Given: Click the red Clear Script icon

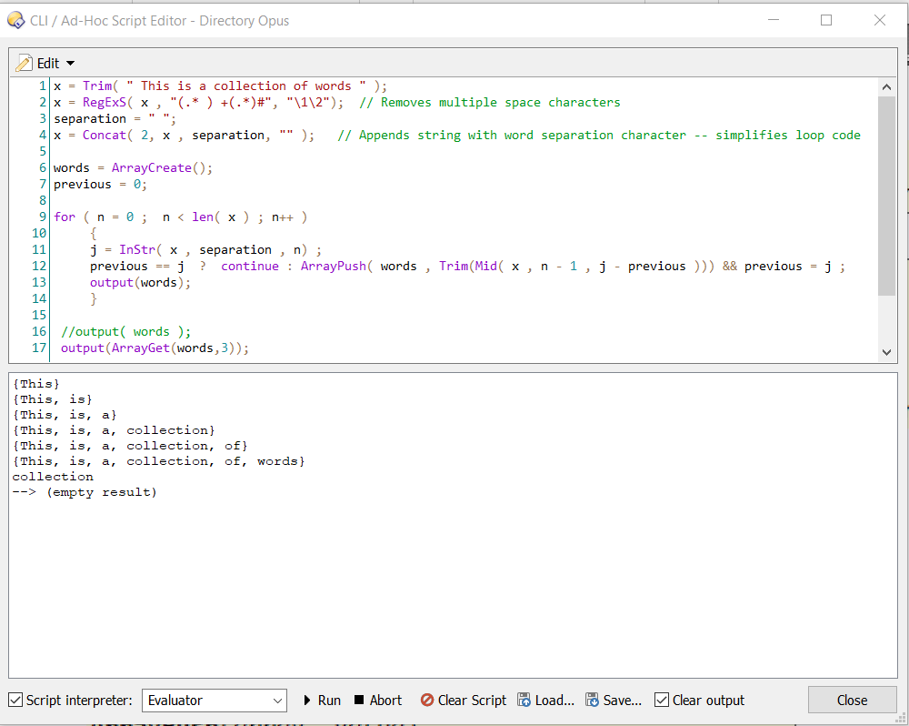Looking at the screenshot, I should pyautogui.click(x=426, y=700).
